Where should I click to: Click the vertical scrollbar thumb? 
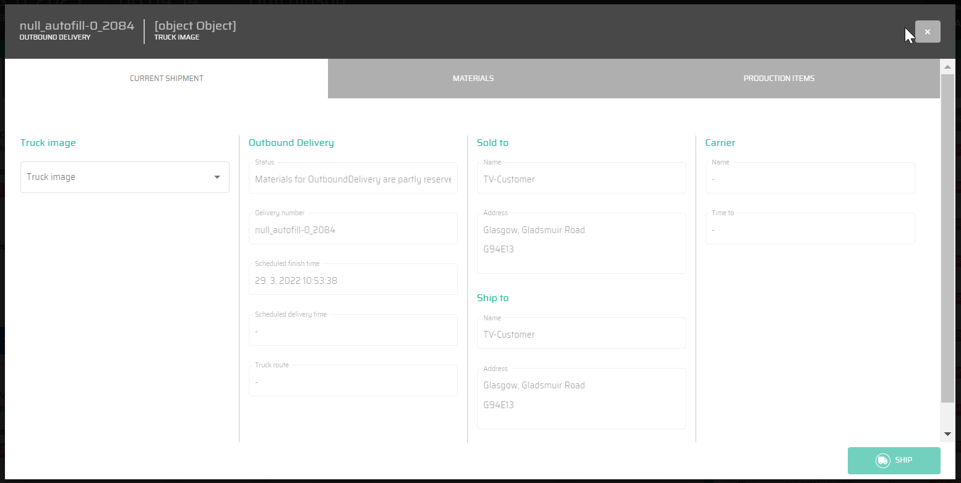click(x=947, y=238)
